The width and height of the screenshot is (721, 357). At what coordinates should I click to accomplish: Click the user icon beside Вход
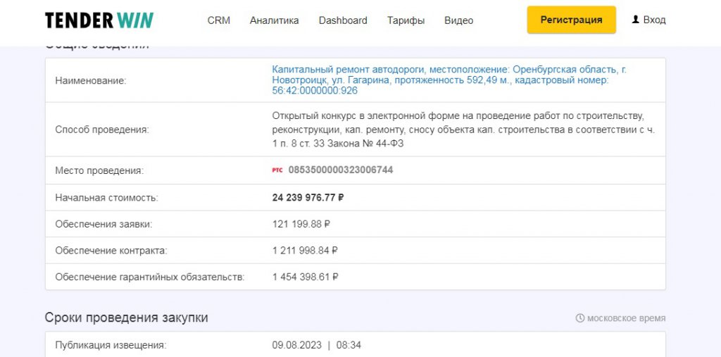tap(635, 20)
